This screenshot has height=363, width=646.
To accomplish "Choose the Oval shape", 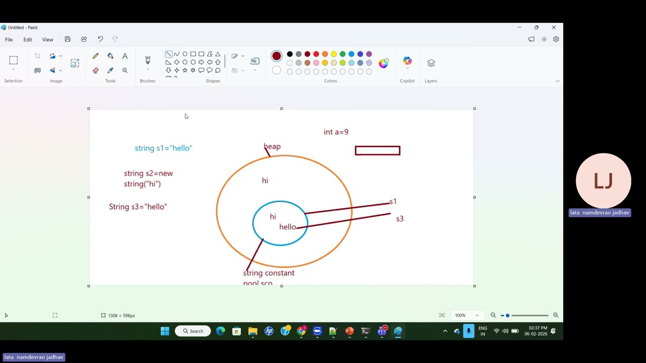I will [185, 54].
